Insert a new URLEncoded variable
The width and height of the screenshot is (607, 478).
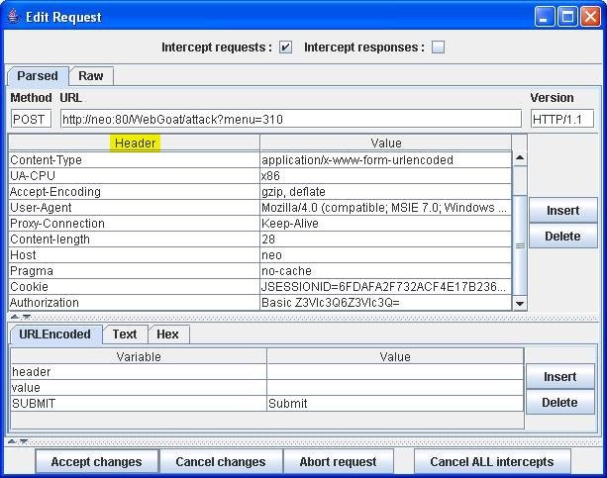point(560,377)
